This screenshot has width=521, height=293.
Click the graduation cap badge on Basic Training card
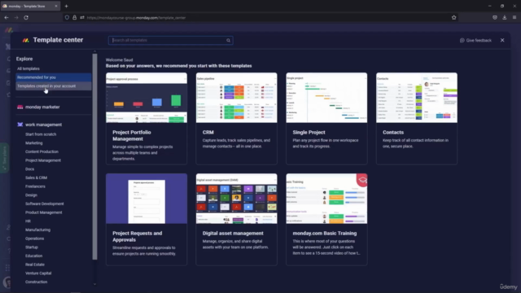tap(362, 180)
